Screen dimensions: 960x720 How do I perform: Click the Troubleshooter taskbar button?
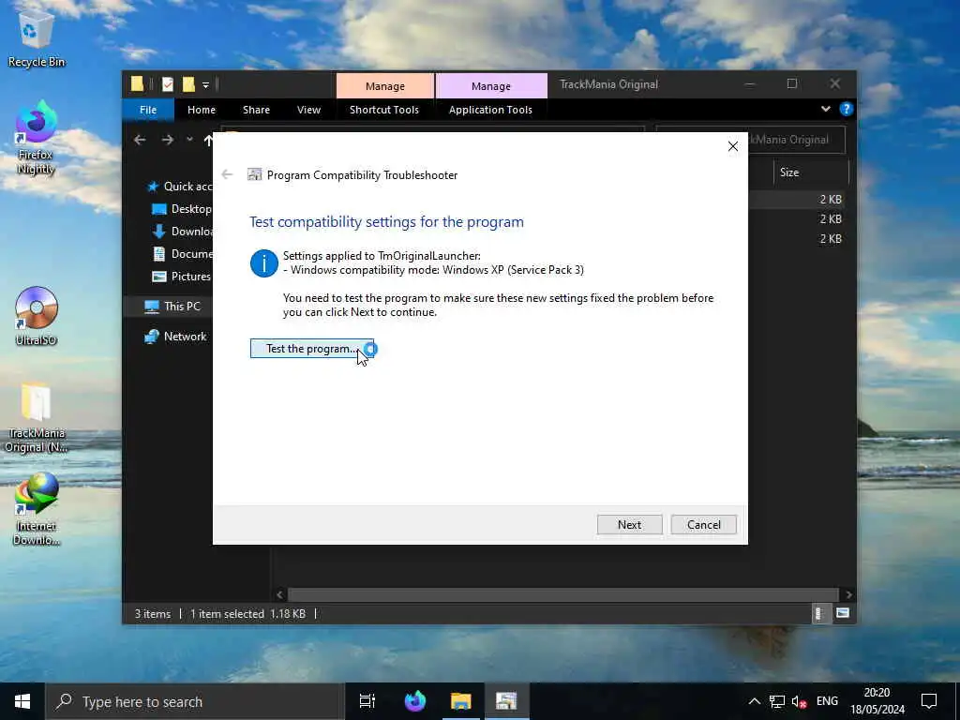(506, 701)
